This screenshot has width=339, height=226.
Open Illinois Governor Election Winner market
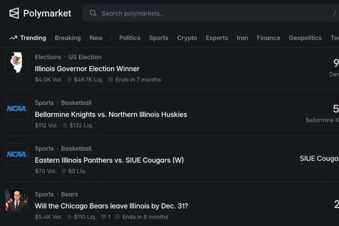pyautogui.click(x=87, y=69)
